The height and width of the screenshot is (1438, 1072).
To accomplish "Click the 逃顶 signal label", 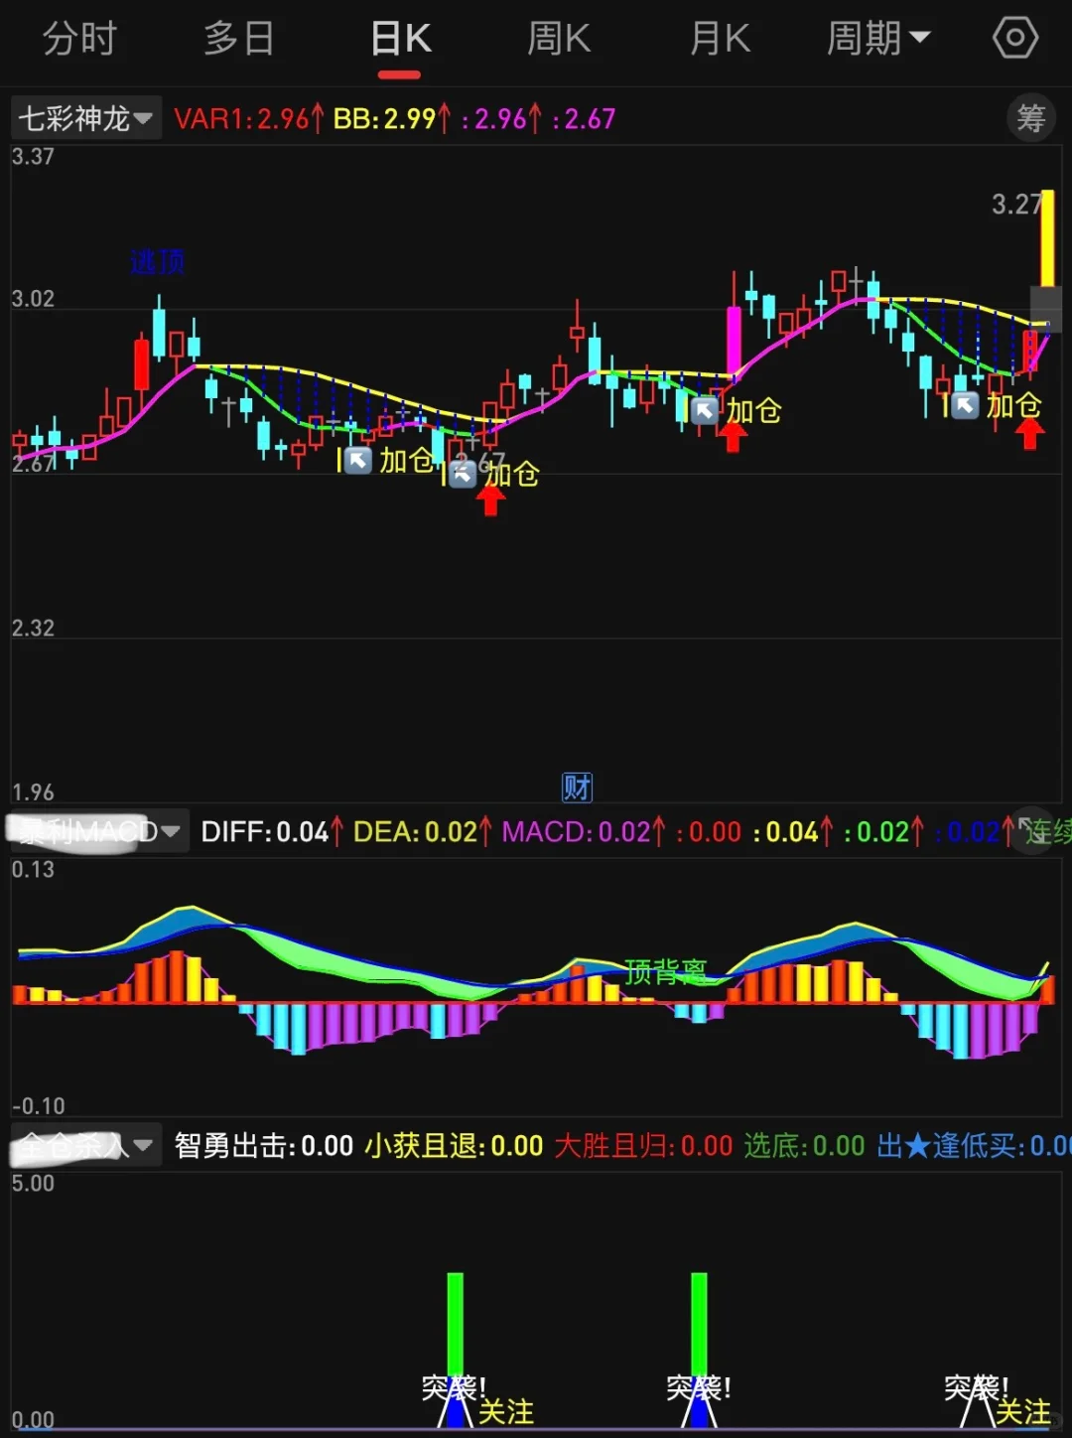I will pyautogui.click(x=157, y=262).
